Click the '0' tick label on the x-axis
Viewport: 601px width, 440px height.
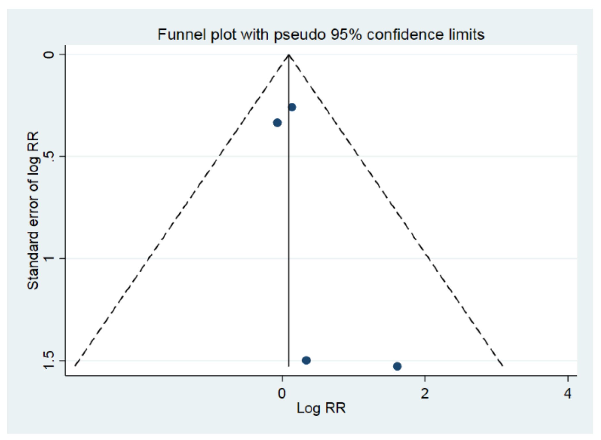pos(282,393)
